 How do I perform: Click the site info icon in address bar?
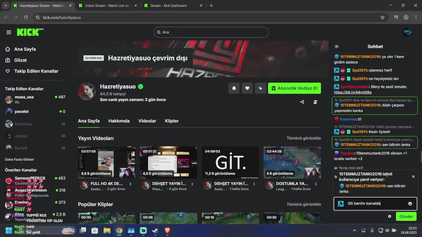click(x=38, y=17)
